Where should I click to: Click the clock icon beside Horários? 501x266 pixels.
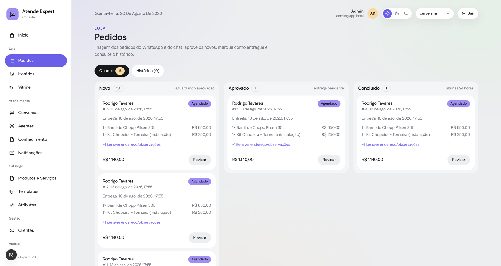coord(12,74)
